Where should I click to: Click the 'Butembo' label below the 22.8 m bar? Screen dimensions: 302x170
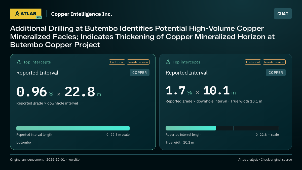tap(24, 142)
